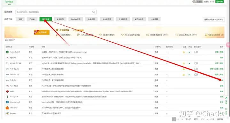Click 安装 link for Memcached
The height and width of the screenshot is (123, 230).
(x=221, y=102)
